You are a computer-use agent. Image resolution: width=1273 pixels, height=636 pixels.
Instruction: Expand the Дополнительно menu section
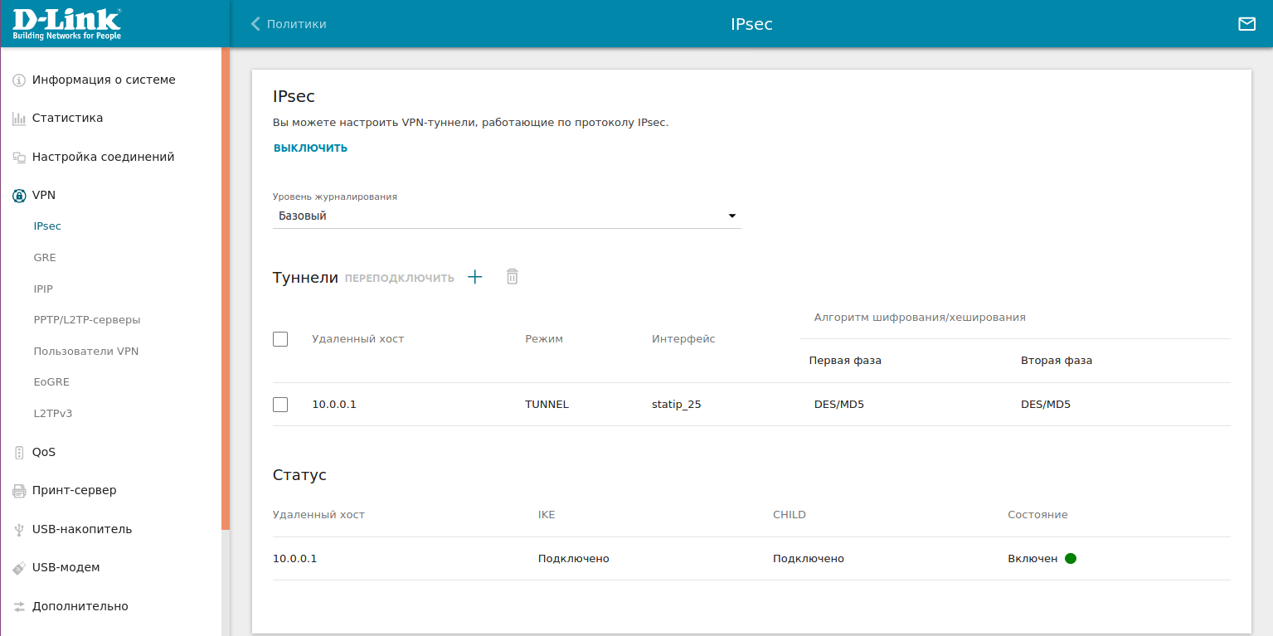tap(80, 606)
